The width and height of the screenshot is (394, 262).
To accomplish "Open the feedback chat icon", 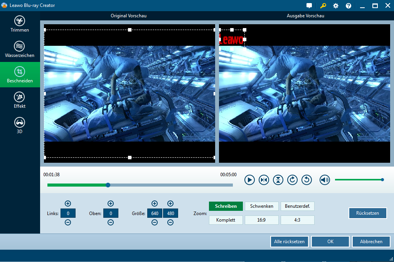I will click(309, 6).
